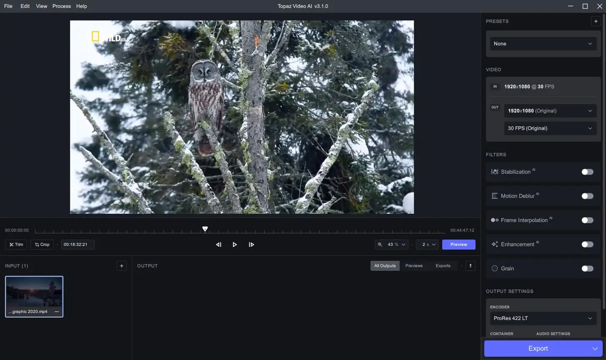The image size is (606, 360).
Task: Select the Crop tool
Action: [42, 244]
